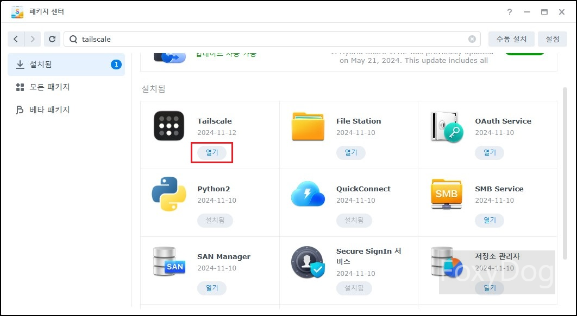This screenshot has height=316, width=577.
Task: Clear the tailscale search text
Action: [x=472, y=39]
